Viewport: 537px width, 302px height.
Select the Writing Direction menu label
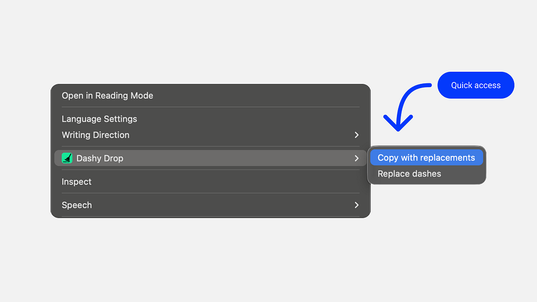click(x=95, y=135)
